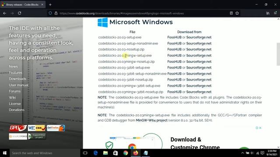This screenshot has width=280, height=157.
Task: Open the MinGW-W64 project link
Action: point(152,120)
